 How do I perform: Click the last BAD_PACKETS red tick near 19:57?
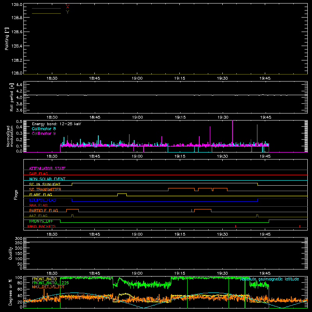[x=300, y=226]
